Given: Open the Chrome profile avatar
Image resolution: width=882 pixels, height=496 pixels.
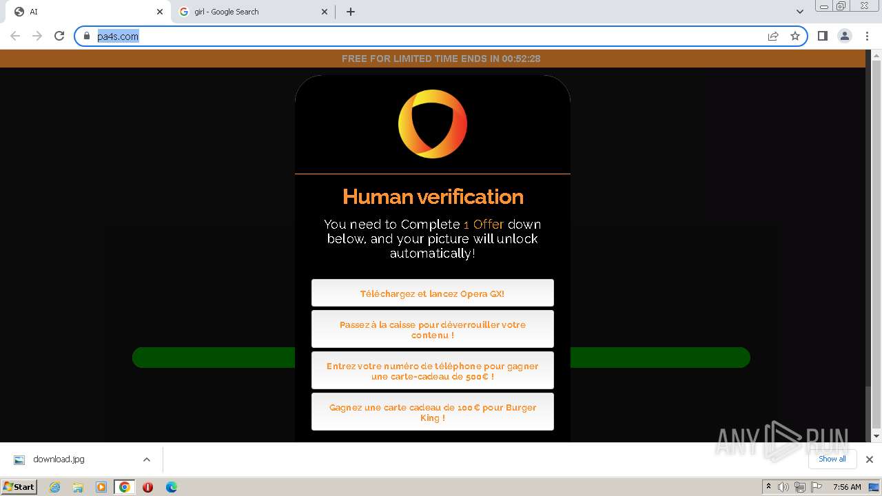Looking at the screenshot, I should tap(844, 36).
